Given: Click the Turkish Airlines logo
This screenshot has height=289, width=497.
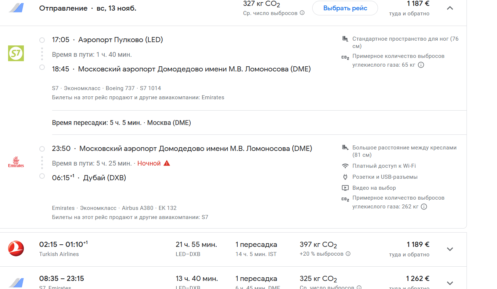Looking at the screenshot, I should 16,249.
